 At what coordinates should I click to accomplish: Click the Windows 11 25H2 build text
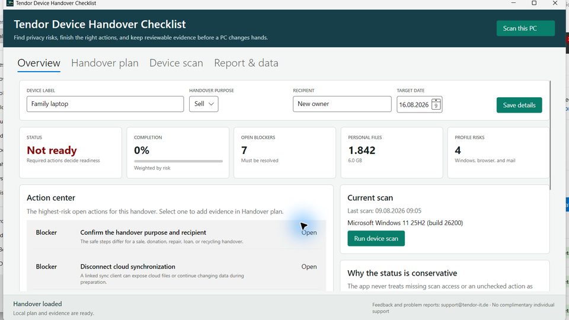405,223
